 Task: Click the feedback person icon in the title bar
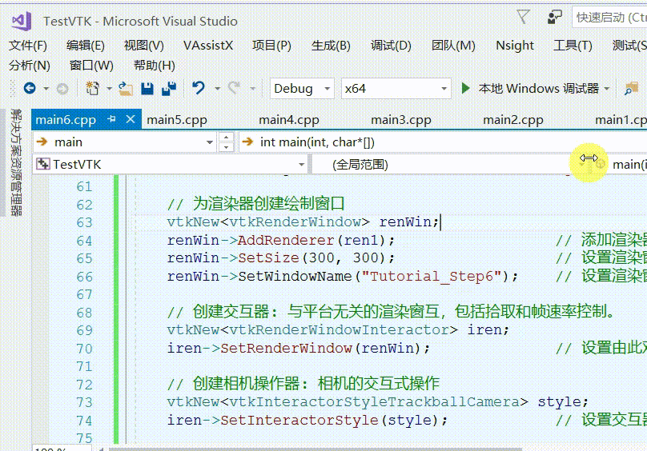555,17
